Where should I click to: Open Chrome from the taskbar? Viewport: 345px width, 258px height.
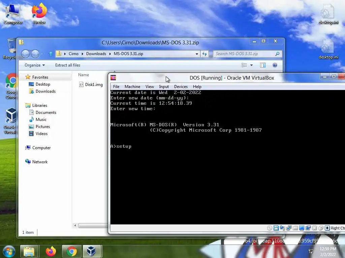(72, 251)
